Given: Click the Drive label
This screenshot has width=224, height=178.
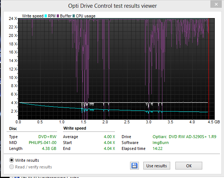Looking at the screenshot, I should tap(126, 137).
